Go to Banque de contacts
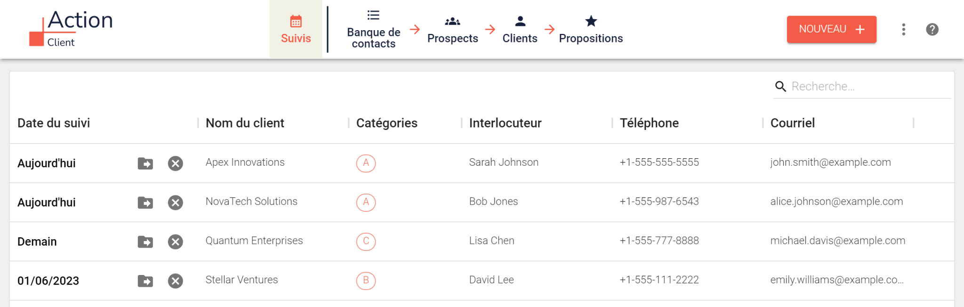Screen dimensions: 964x307 click(x=373, y=29)
